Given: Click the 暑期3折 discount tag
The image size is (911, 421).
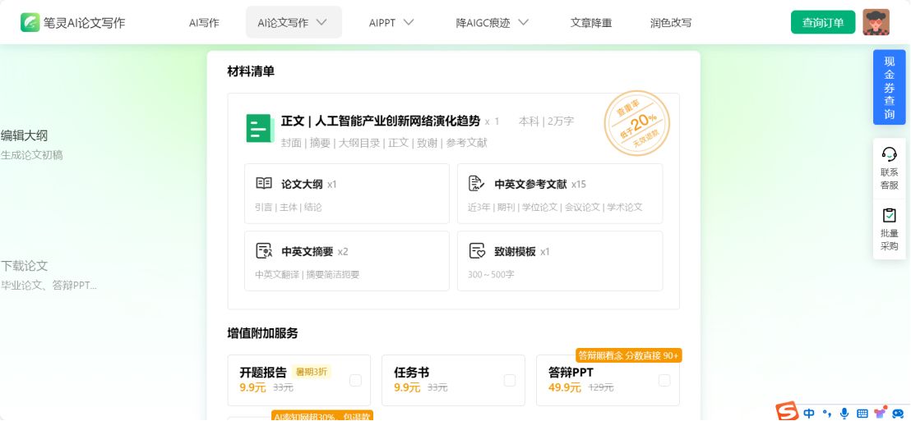Looking at the screenshot, I should (312, 372).
